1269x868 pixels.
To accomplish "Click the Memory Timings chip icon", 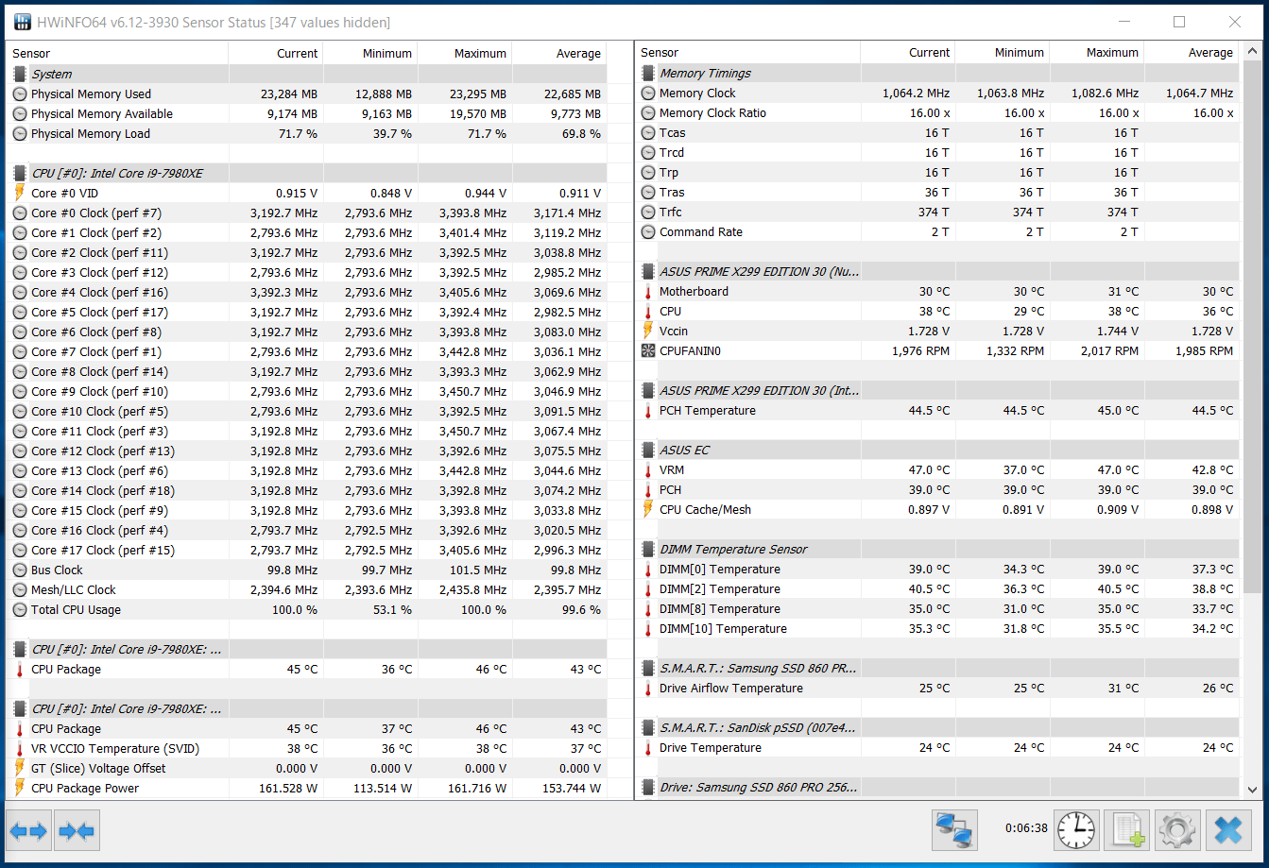I will [648, 73].
